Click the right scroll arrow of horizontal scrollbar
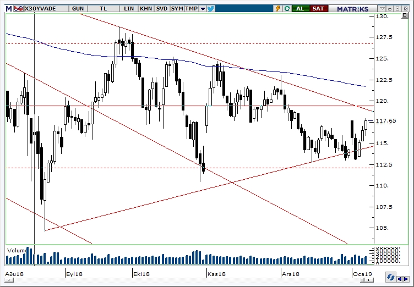The image size is (414, 287). click(x=369, y=280)
